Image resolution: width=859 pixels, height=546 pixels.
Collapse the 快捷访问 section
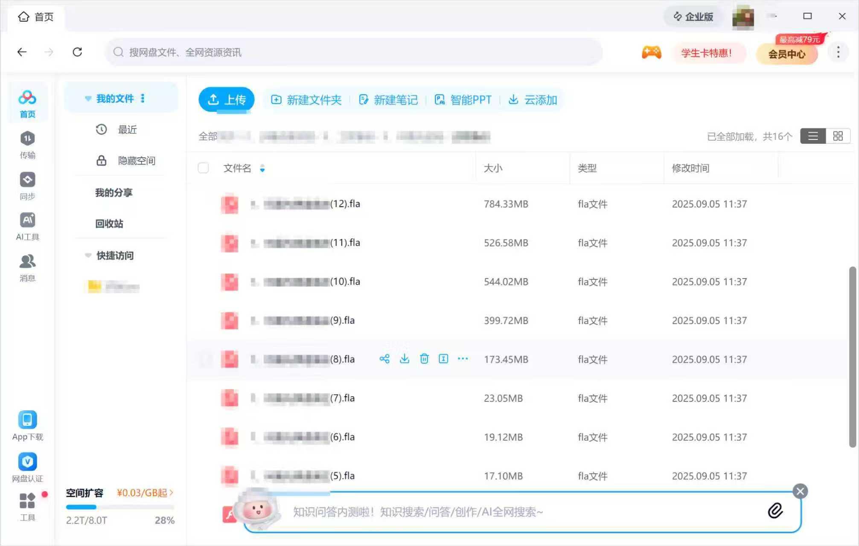coord(88,256)
